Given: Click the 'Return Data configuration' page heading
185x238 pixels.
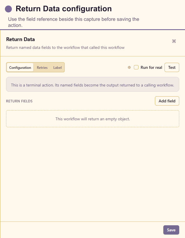Looking at the screenshot, I should coord(64,9).
